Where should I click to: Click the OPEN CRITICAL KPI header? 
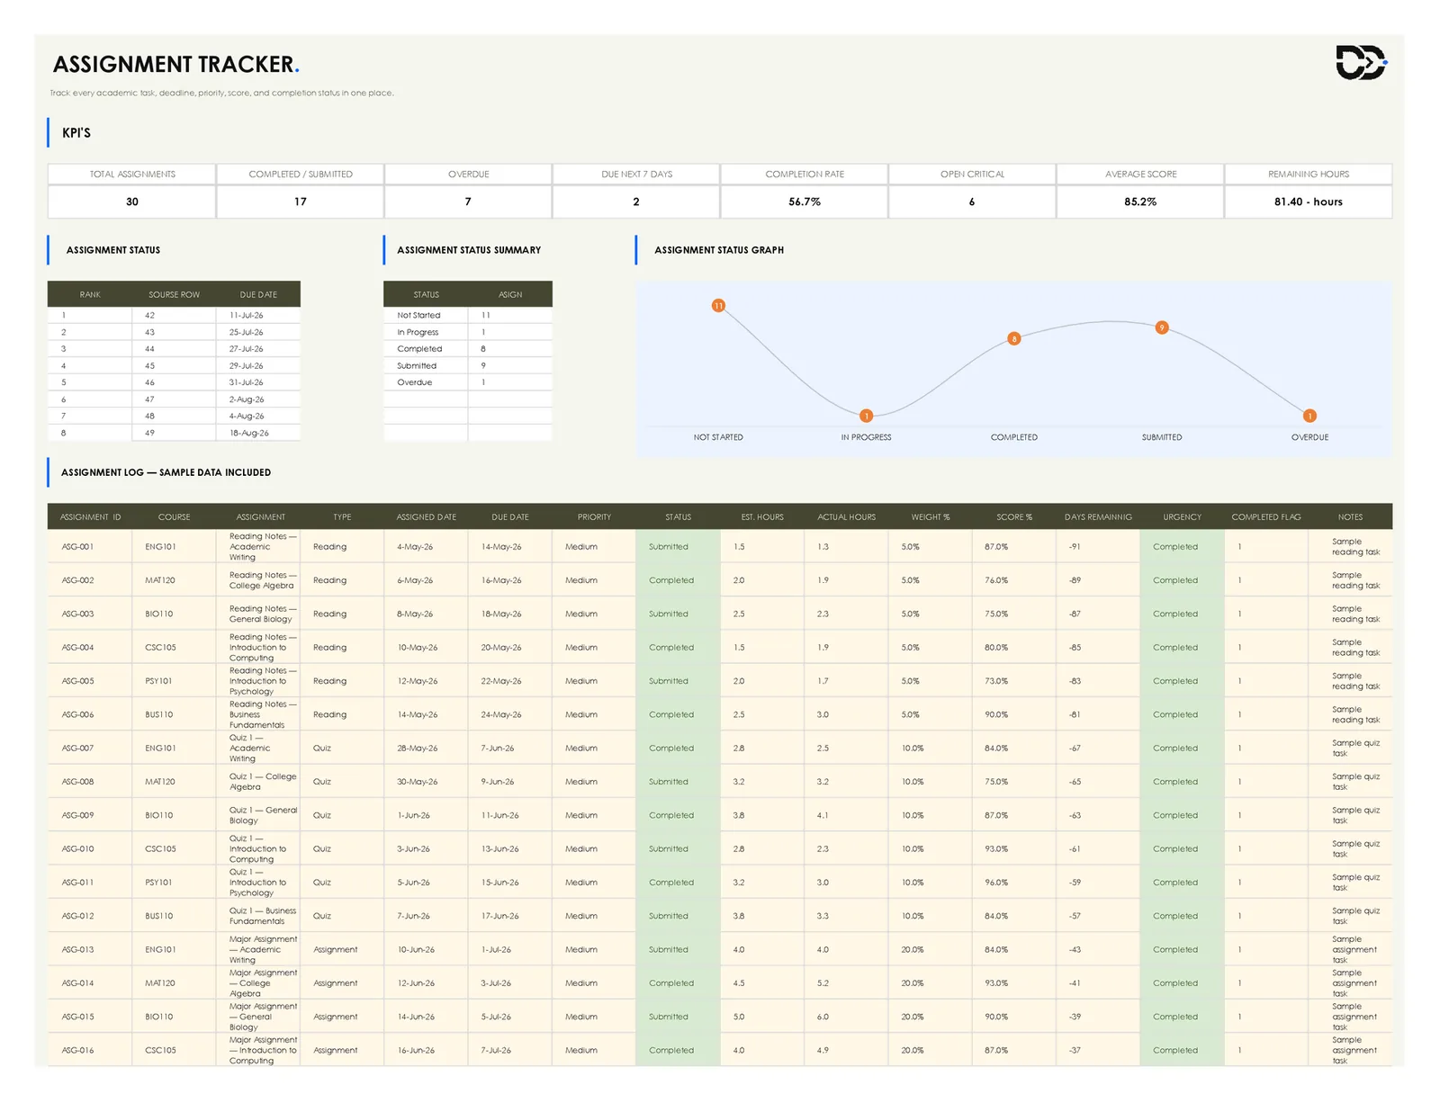point(972,175)
